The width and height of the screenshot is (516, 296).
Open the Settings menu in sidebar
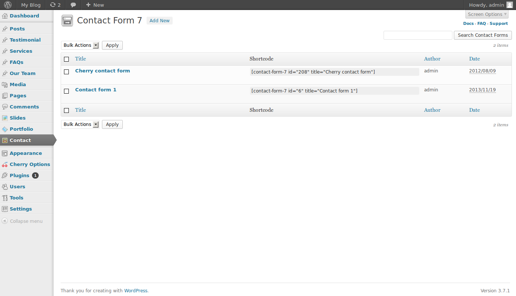pos(21,209)
